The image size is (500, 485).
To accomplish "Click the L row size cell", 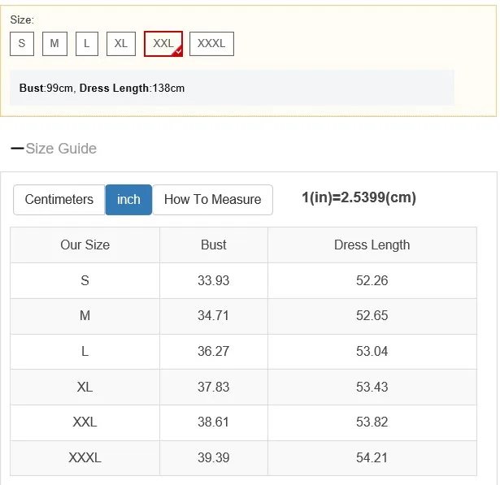I will click(85, 352).
